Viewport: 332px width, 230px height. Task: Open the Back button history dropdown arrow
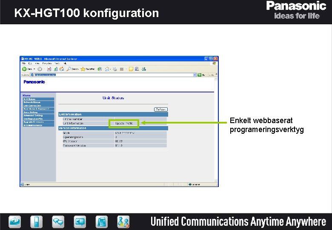click(x=34, y=69)
